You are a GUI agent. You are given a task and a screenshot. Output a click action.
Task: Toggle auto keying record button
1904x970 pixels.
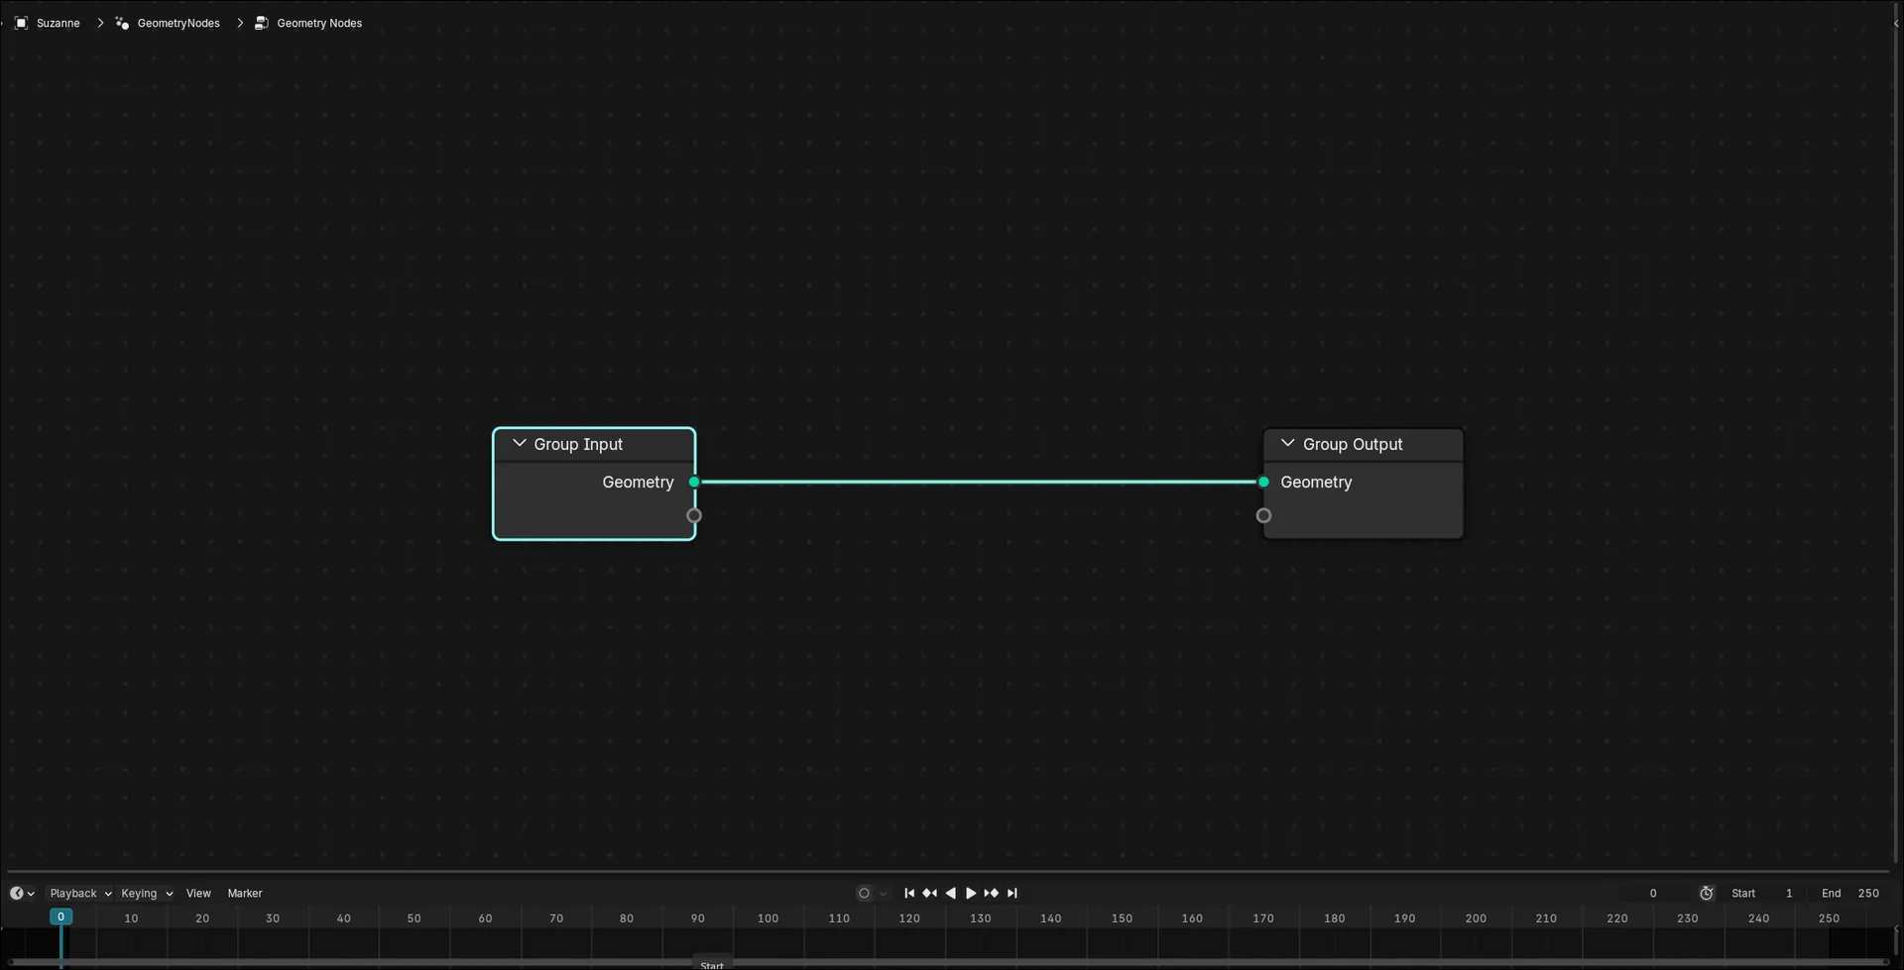tap(864, 894)
